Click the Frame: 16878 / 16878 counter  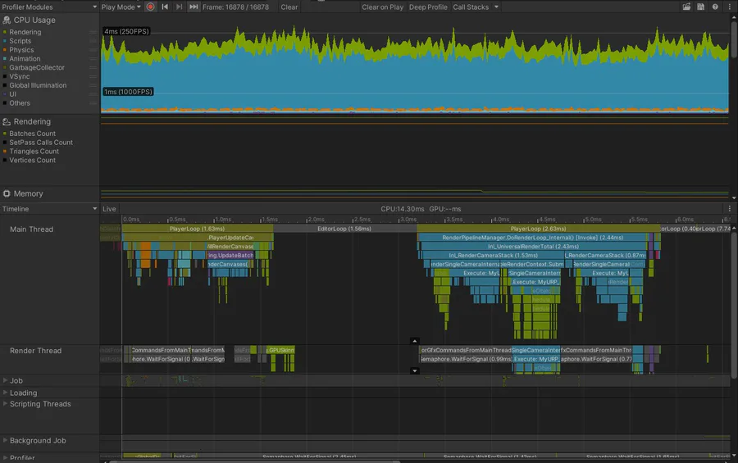tap(236, 7)
